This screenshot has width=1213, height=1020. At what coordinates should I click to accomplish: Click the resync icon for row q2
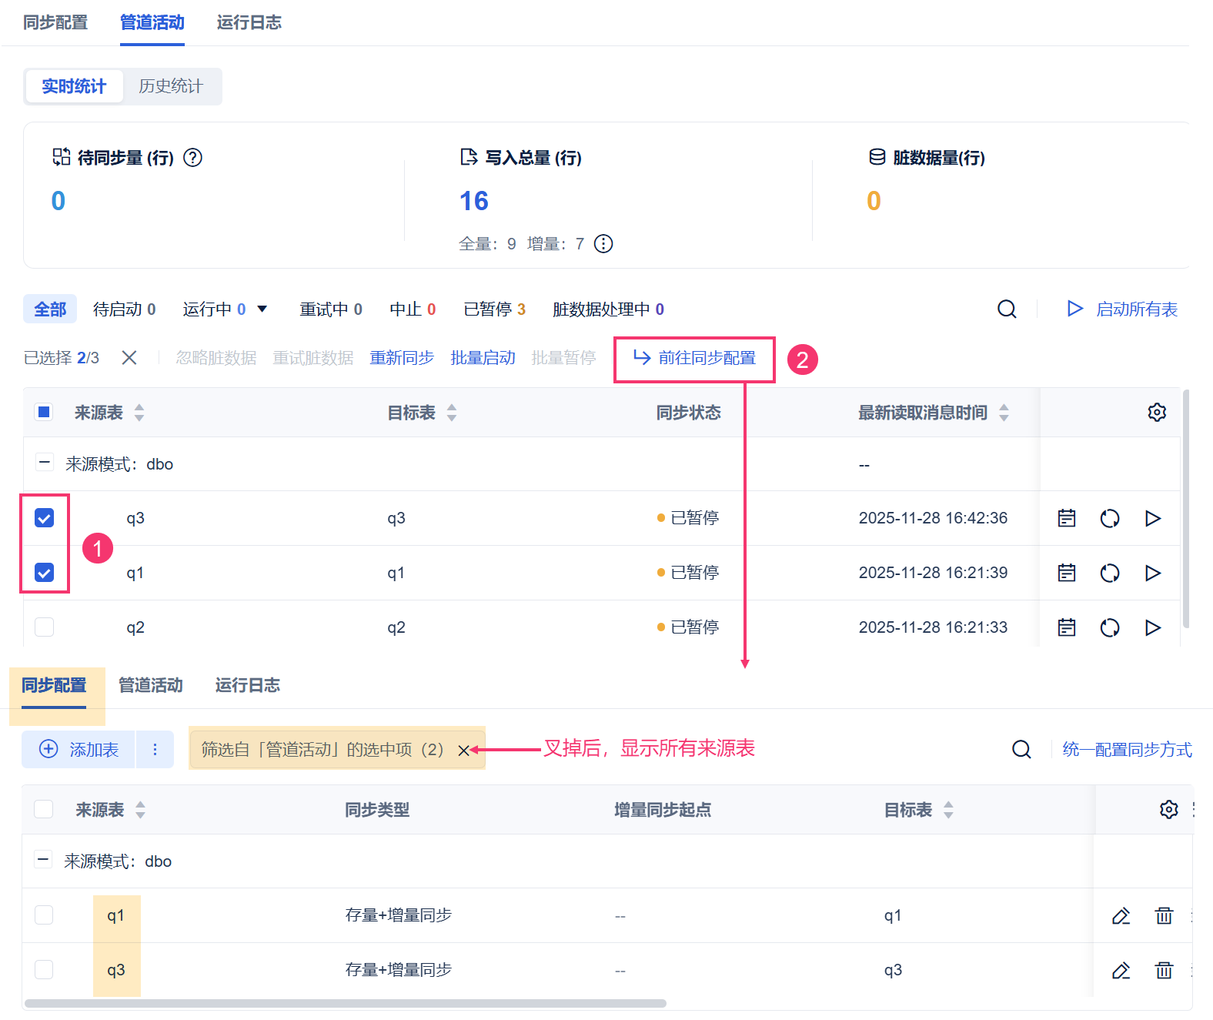coord(1110,627)
